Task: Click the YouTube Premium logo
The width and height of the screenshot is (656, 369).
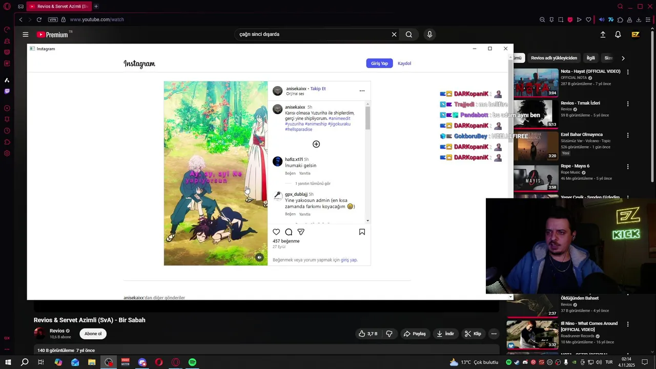Action: pos(52,34)
